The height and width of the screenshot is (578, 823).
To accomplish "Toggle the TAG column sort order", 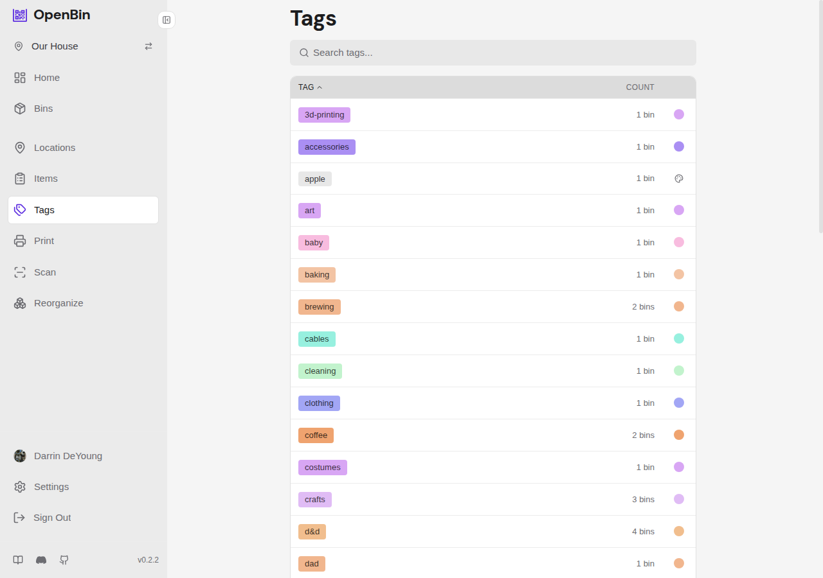I will pyautogui.click(x=309, y=87).
